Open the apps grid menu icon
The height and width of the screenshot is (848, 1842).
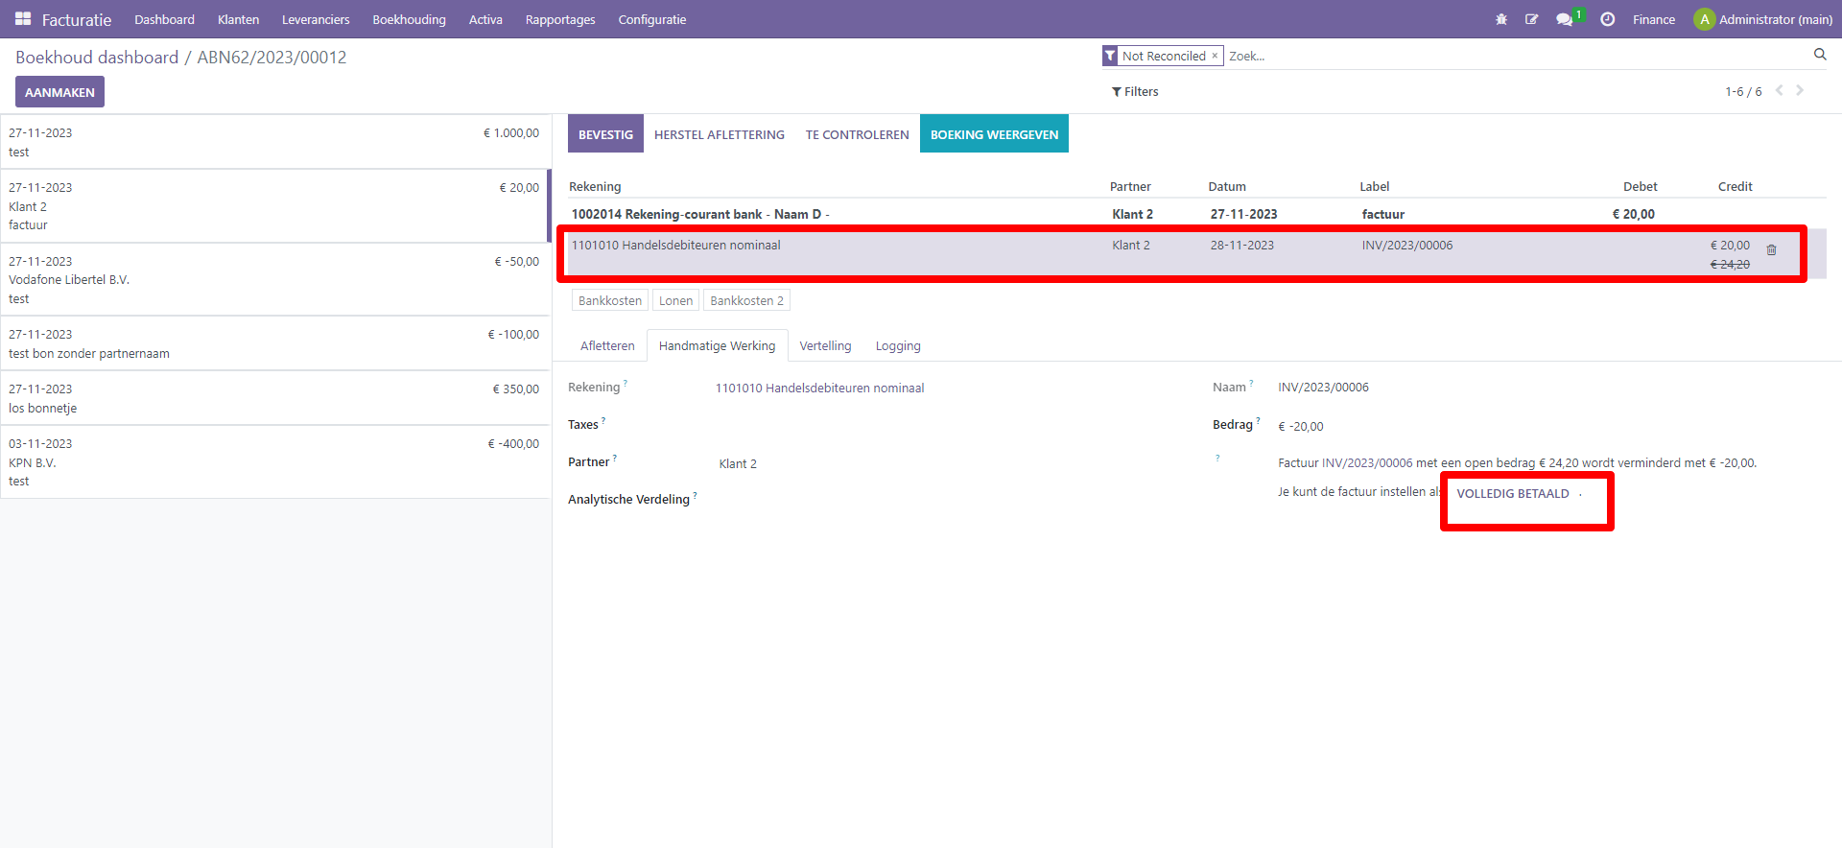point(23,19)
